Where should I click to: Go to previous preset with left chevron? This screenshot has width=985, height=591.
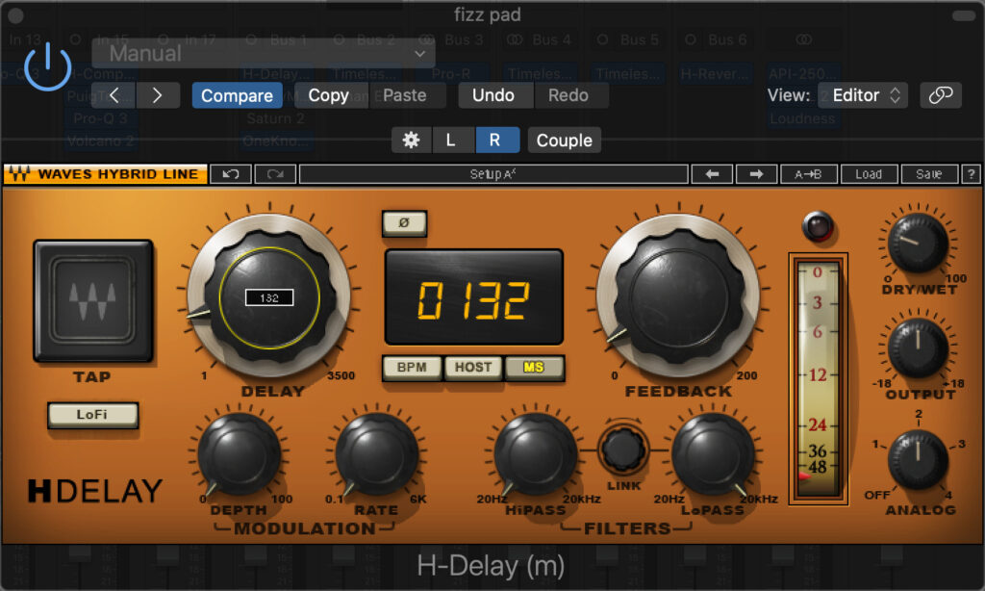click(114, 95)
